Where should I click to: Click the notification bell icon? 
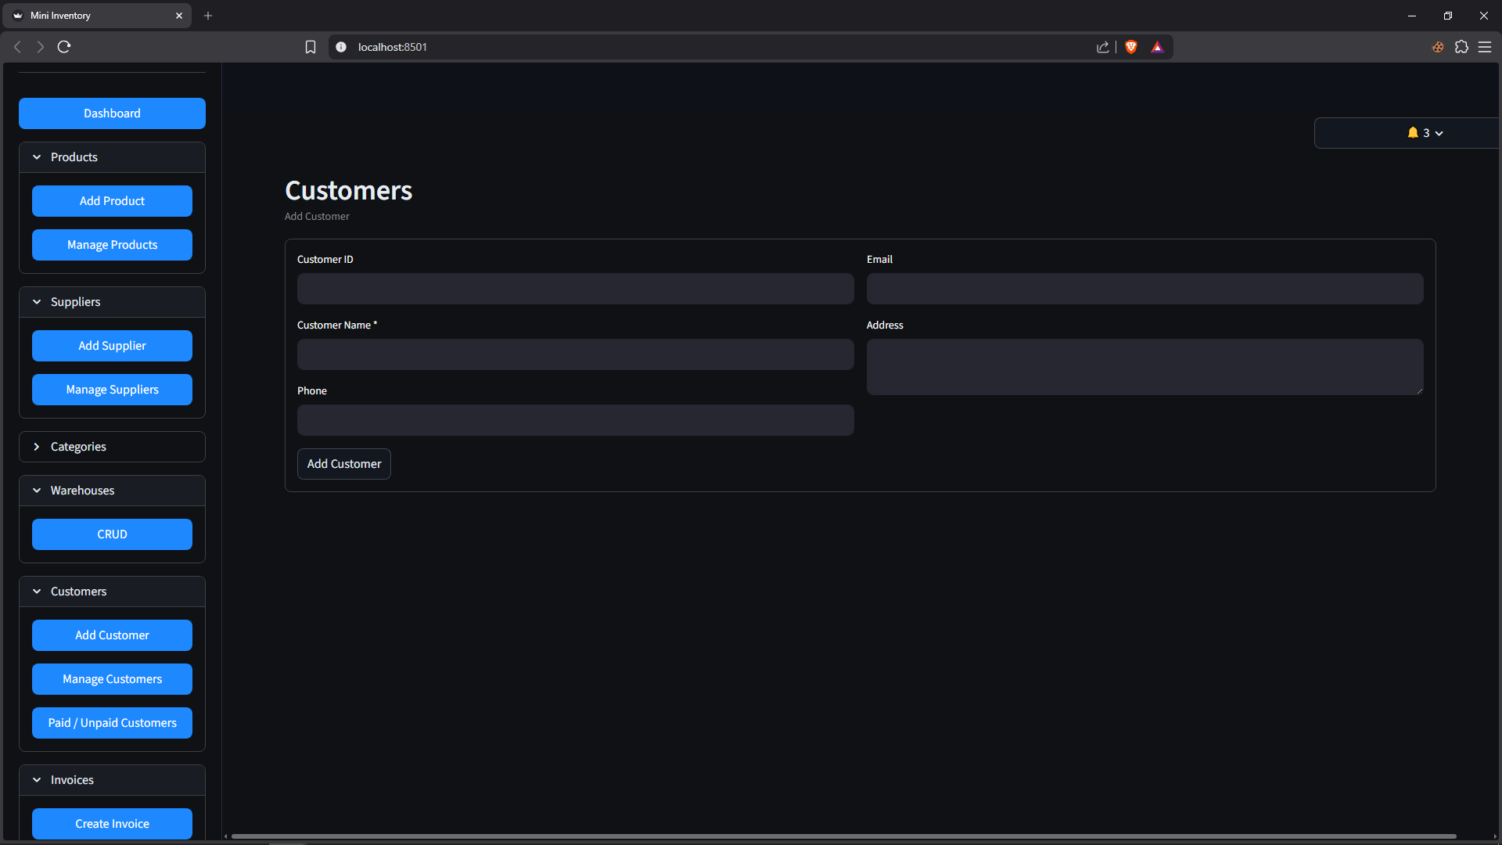click(x=1412, y=133)
